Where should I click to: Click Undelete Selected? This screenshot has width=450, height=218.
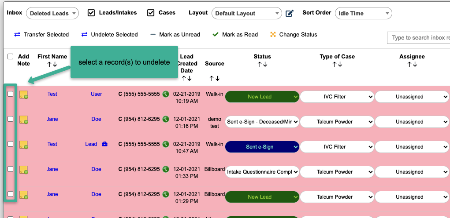point(109,35)
